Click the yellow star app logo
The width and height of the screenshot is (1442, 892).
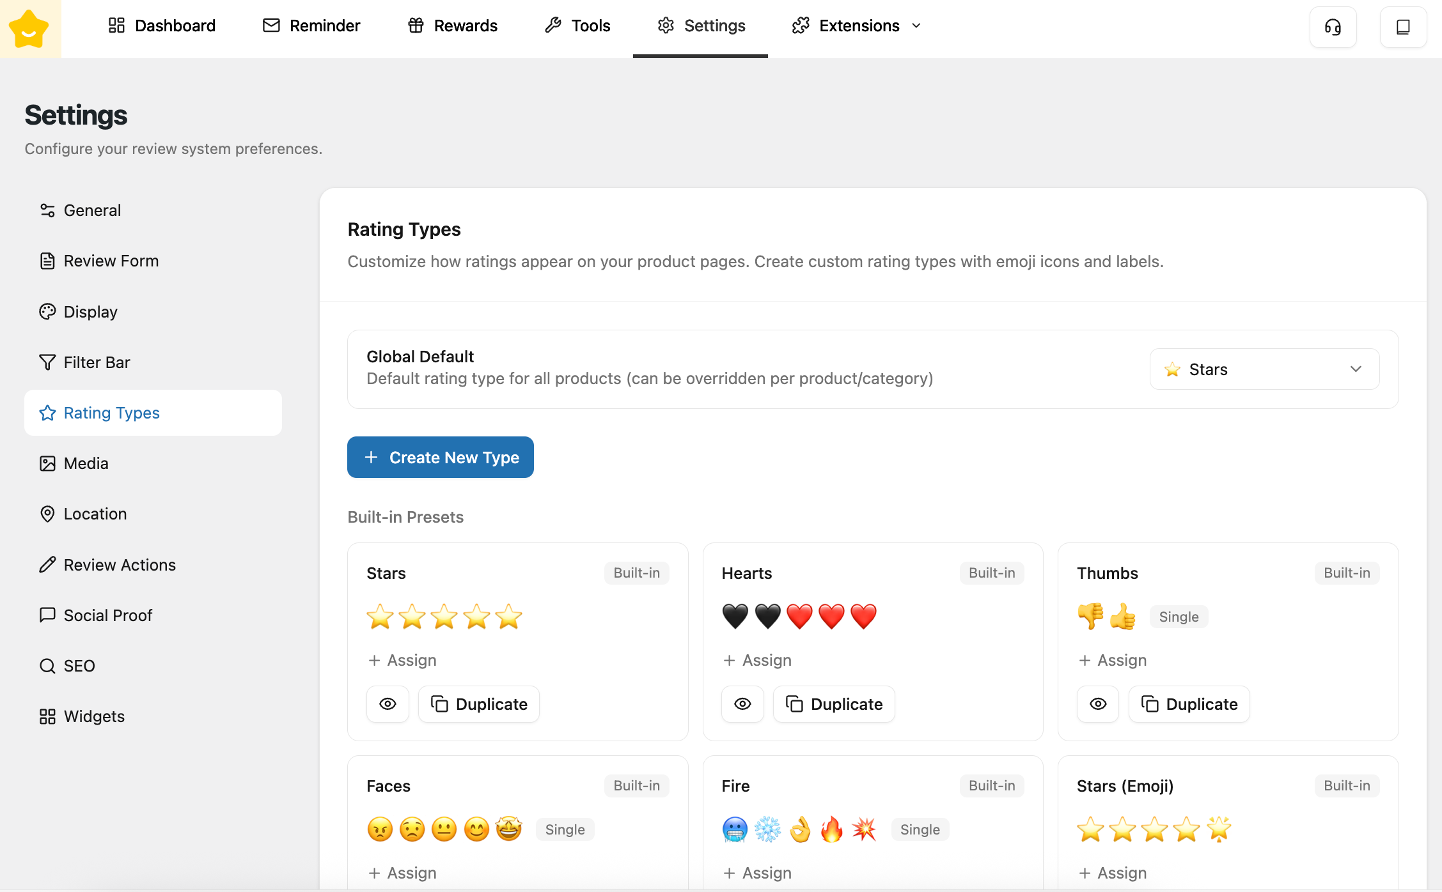[29, 29]
